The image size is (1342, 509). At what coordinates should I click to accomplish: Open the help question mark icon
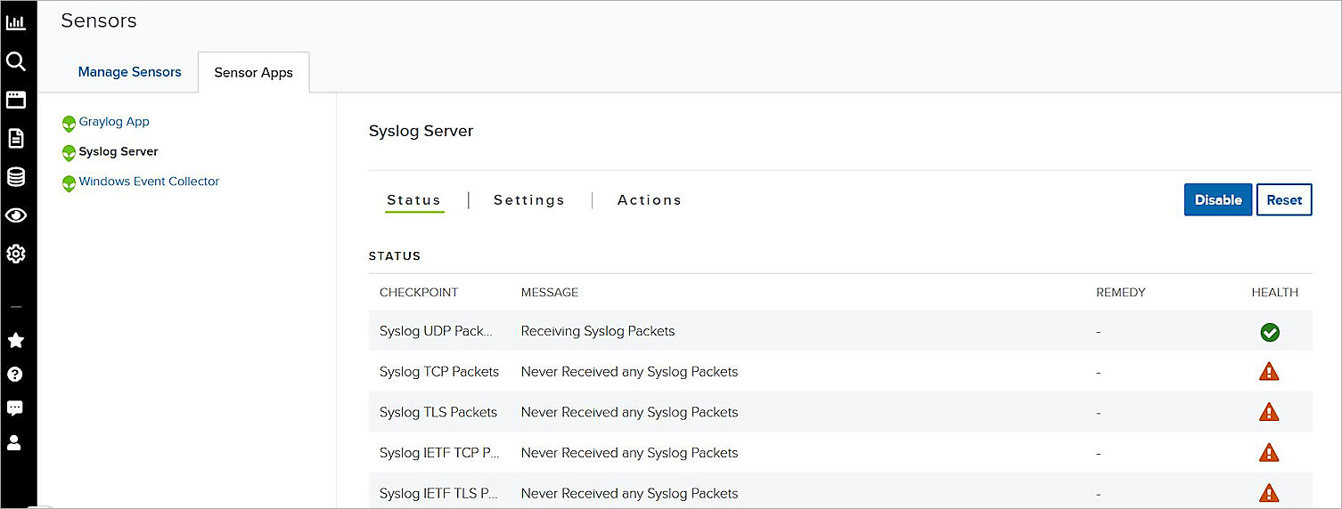click(16, 375)
